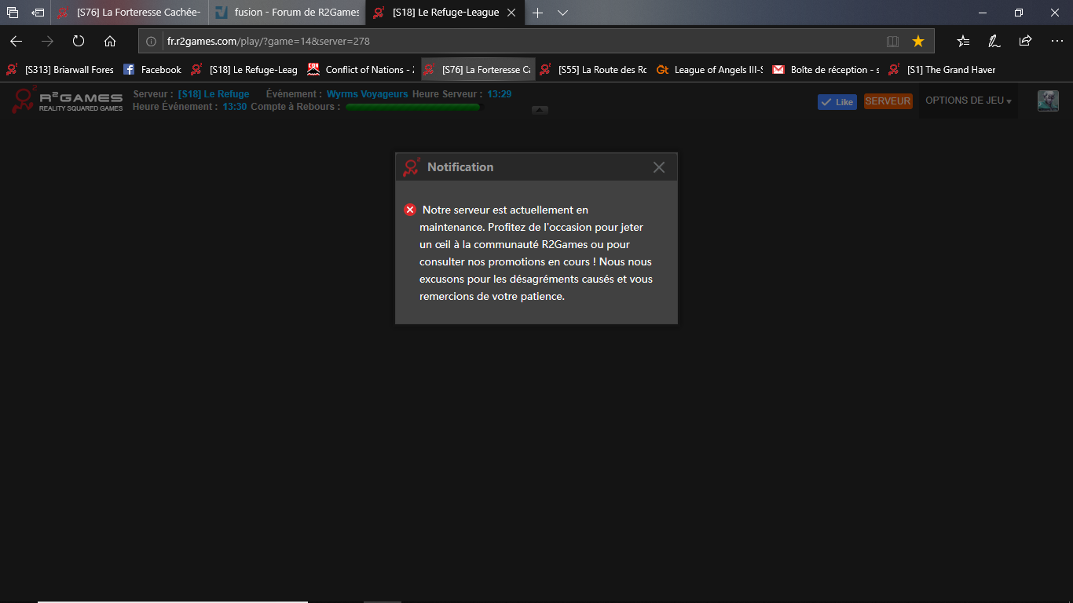Click the orange SERVEUR button
Screen dimensions: 1073x603
888,101
